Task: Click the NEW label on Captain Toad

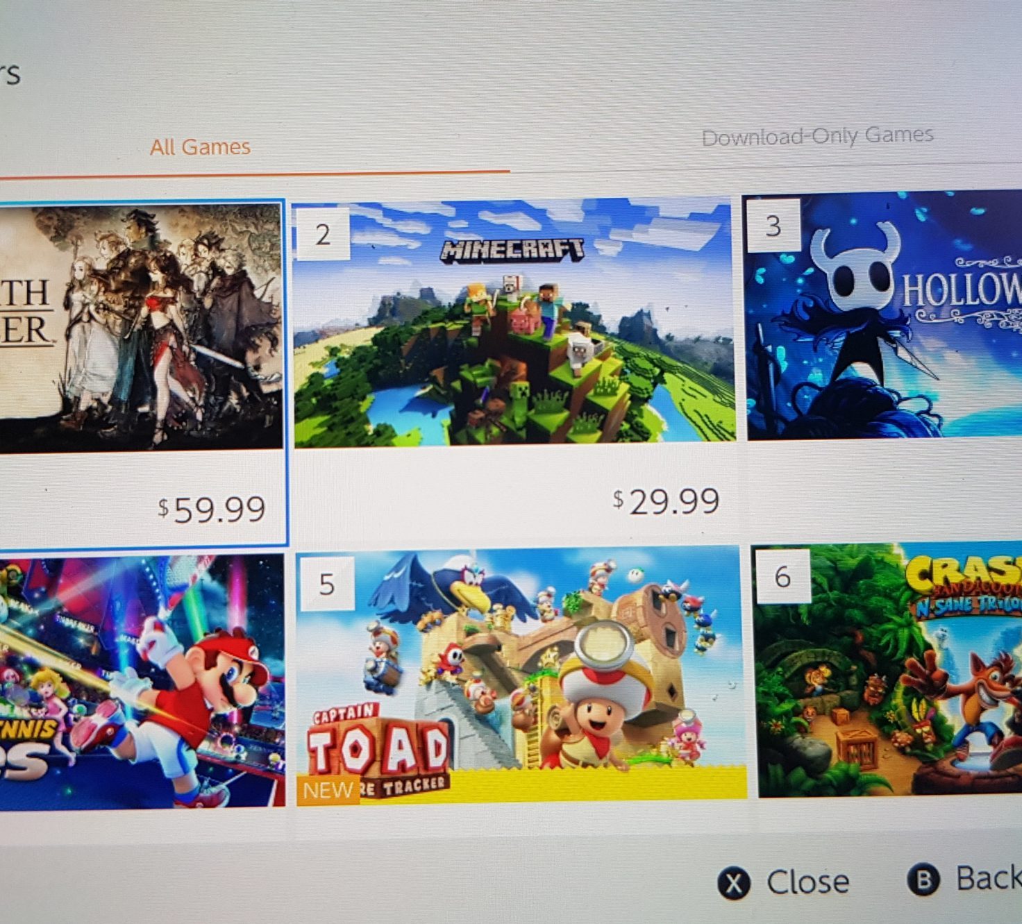Action: point(328,789)
